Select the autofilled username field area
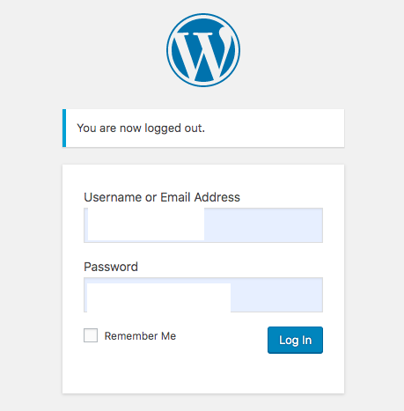The width and height of the screenshot is (404, 411). tap(203, 225)
